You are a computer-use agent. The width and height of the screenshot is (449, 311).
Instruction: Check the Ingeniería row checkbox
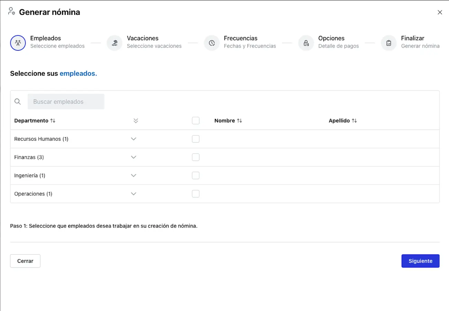[x=195, y=175]
